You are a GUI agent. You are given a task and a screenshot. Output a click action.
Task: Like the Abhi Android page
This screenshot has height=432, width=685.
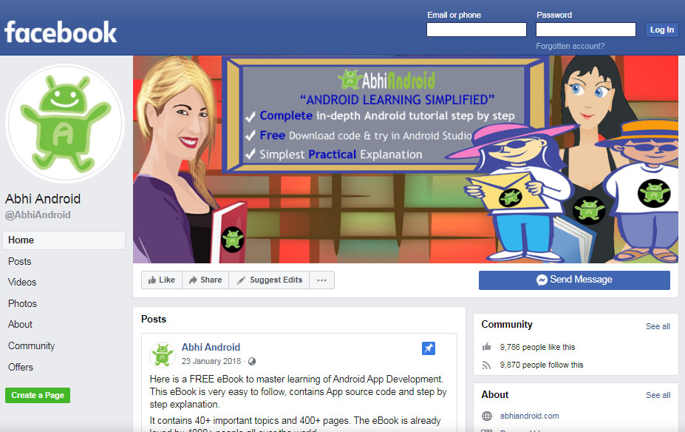(162, 280)
